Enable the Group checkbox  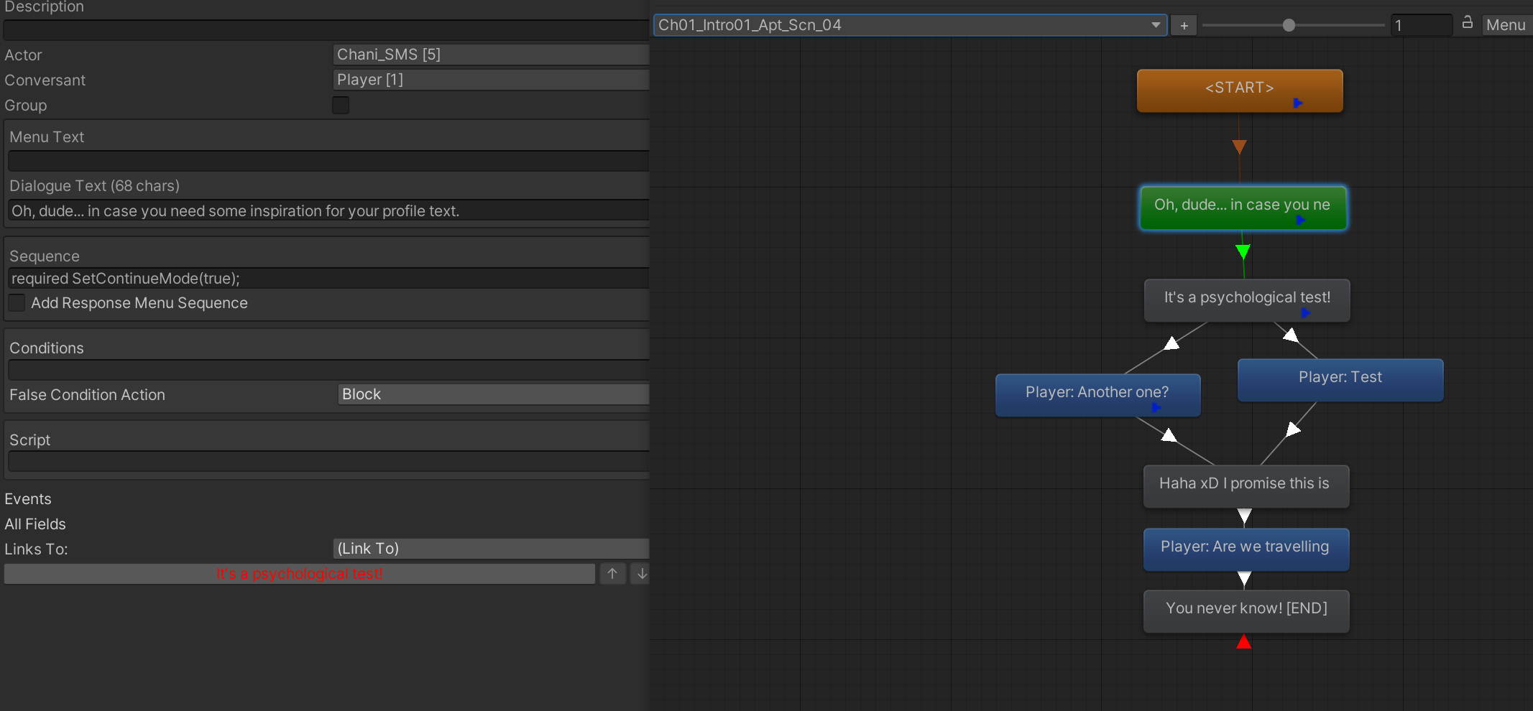coord(341,105)
